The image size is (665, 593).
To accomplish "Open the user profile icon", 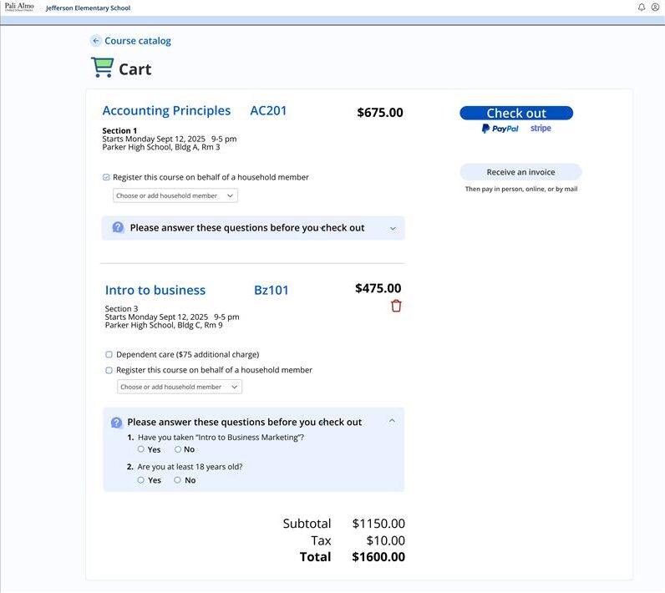I will pyautogui.click(x=655, y=8).
